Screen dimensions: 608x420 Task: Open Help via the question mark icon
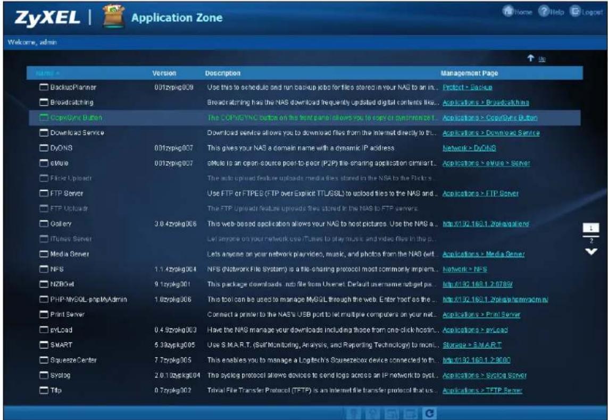click(544, 11)
